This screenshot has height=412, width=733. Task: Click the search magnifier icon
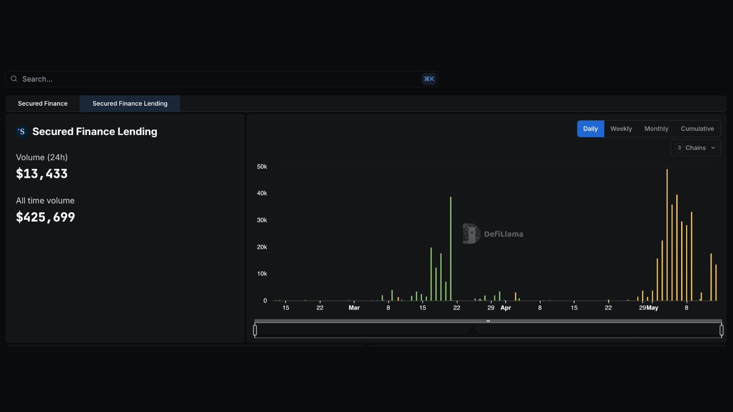pos(14,79)
